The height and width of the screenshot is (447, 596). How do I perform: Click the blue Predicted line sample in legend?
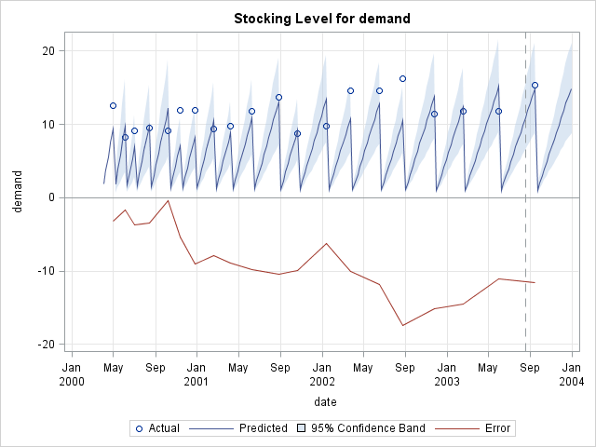click(211, 428)
